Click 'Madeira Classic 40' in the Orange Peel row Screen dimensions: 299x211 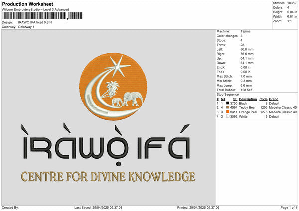coord(283,112)
